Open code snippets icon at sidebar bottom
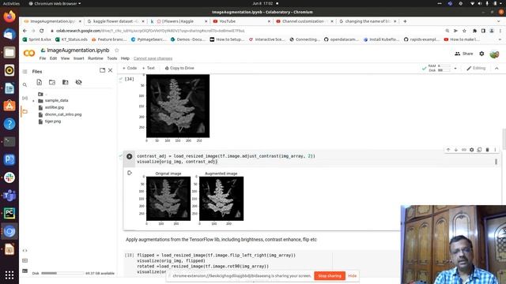 [x=25, y=251]
